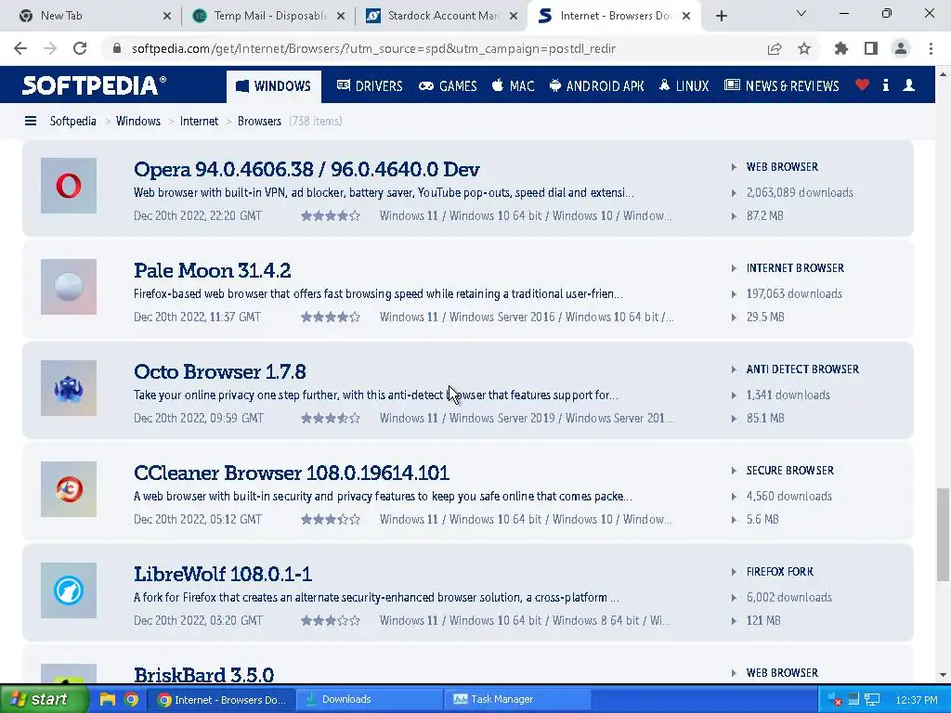Viewport: 951px width, 713px height.
Task: Open the BriskBard 3.5.0 link
Action: pos(203,675)
